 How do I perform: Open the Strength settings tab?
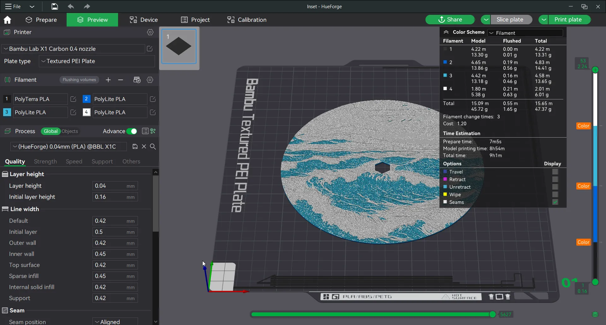pos(45,162)
